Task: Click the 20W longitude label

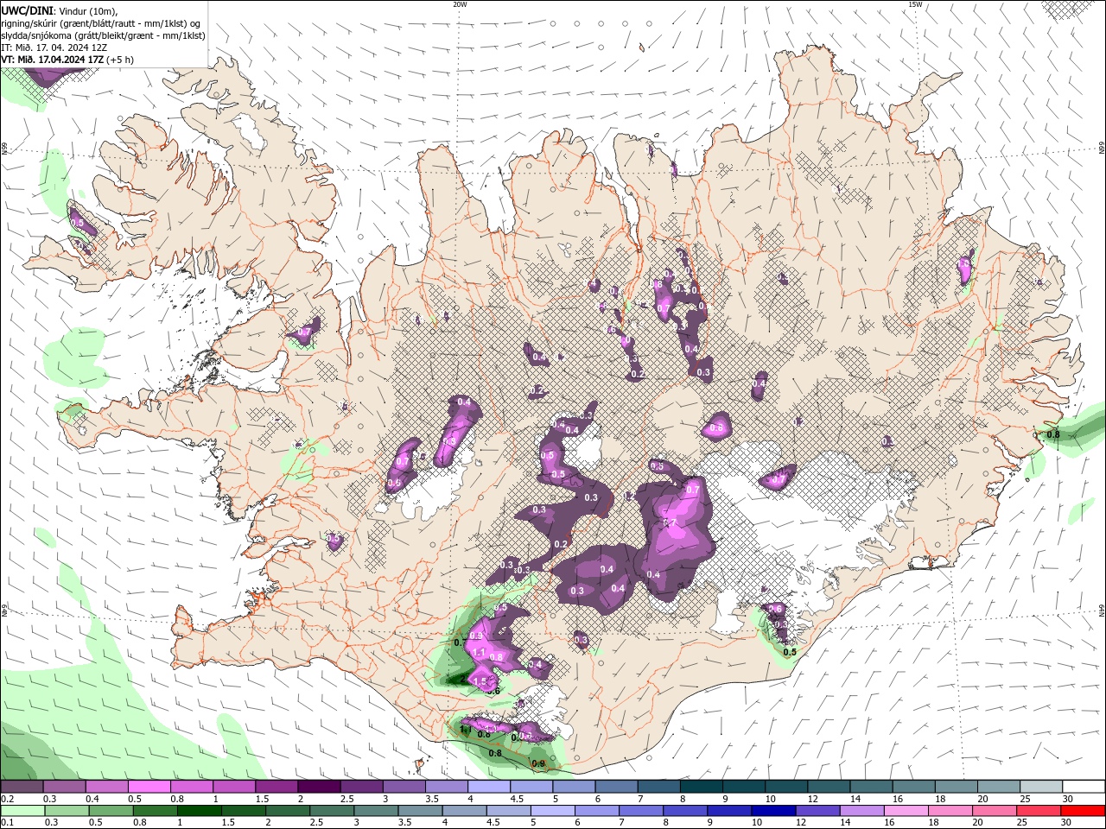Action: tap(460, 3)
